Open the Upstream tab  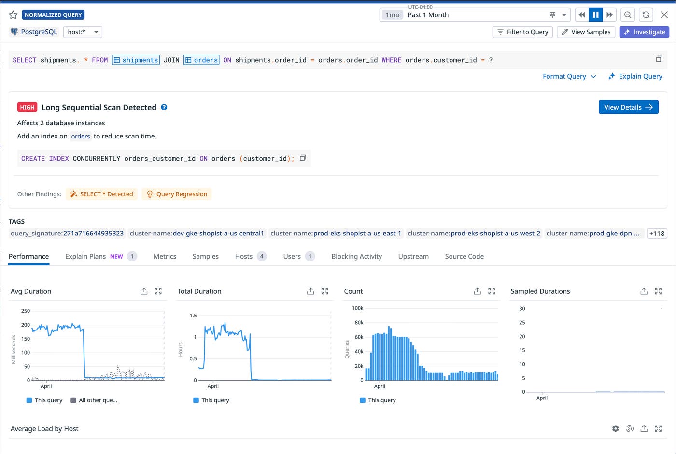point(413,256)
